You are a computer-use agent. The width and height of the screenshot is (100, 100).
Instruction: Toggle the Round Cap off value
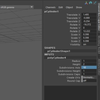point(89,81)
